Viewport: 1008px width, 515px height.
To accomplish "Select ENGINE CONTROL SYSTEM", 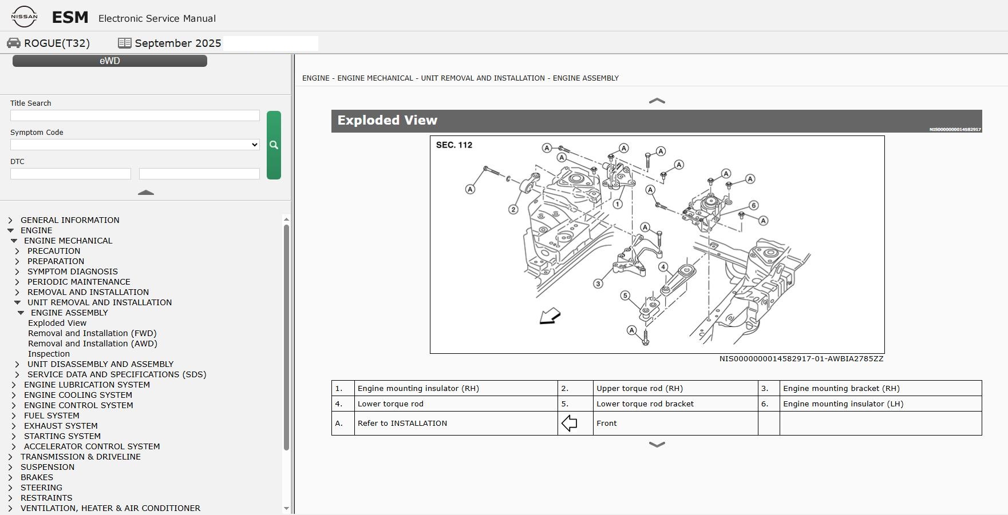I will pos(78,405).
